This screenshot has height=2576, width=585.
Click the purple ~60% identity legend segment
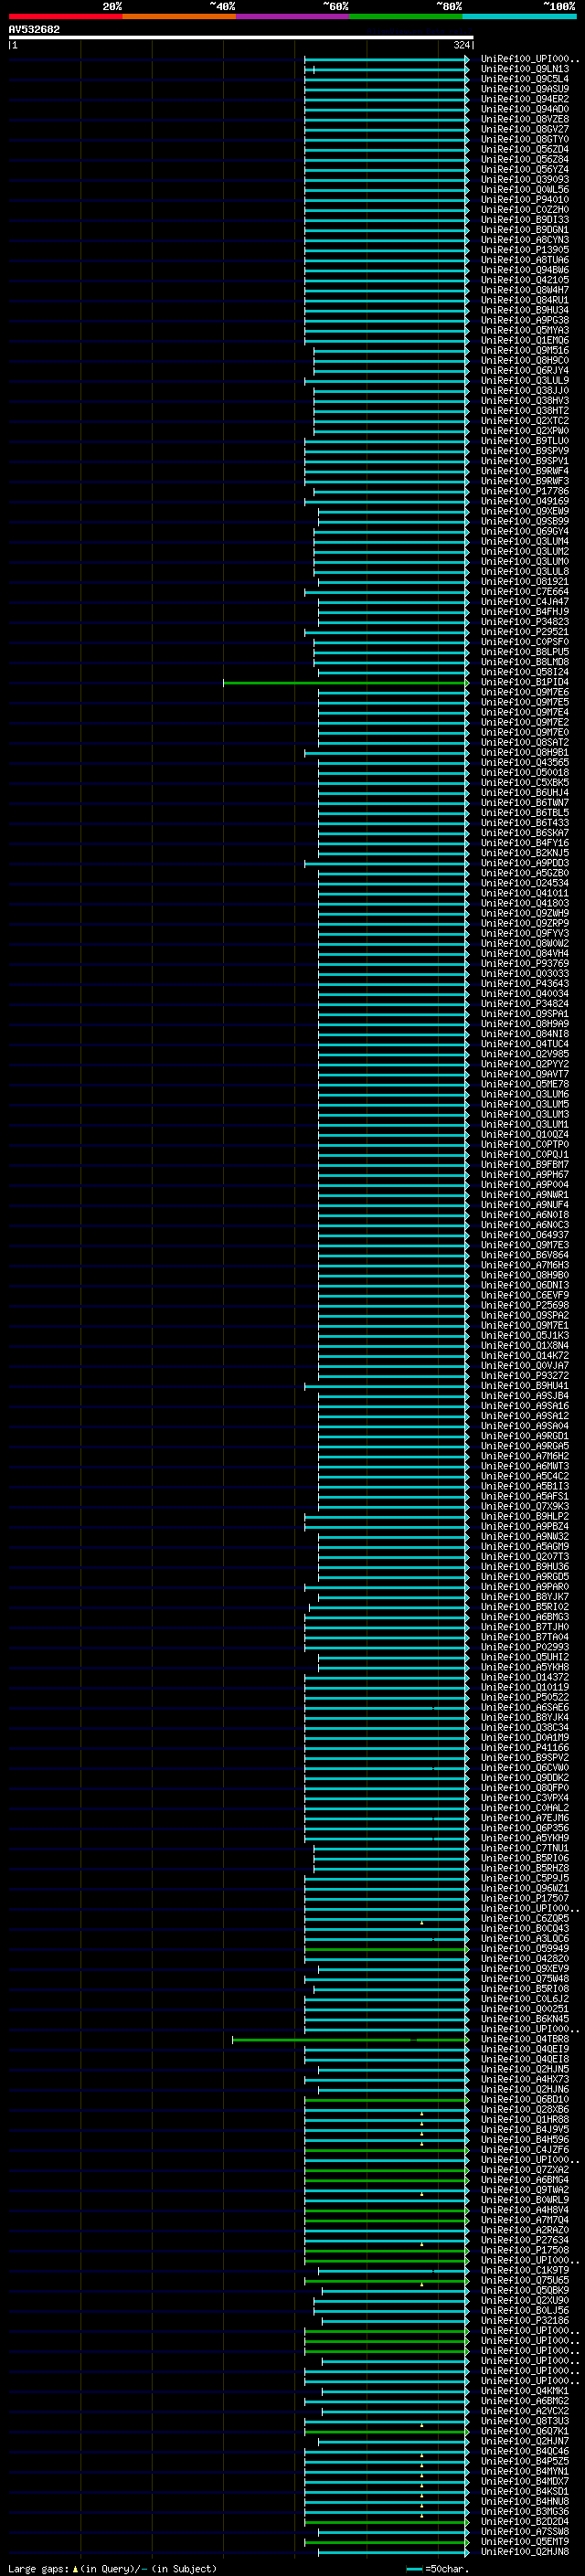click(292, 16)
